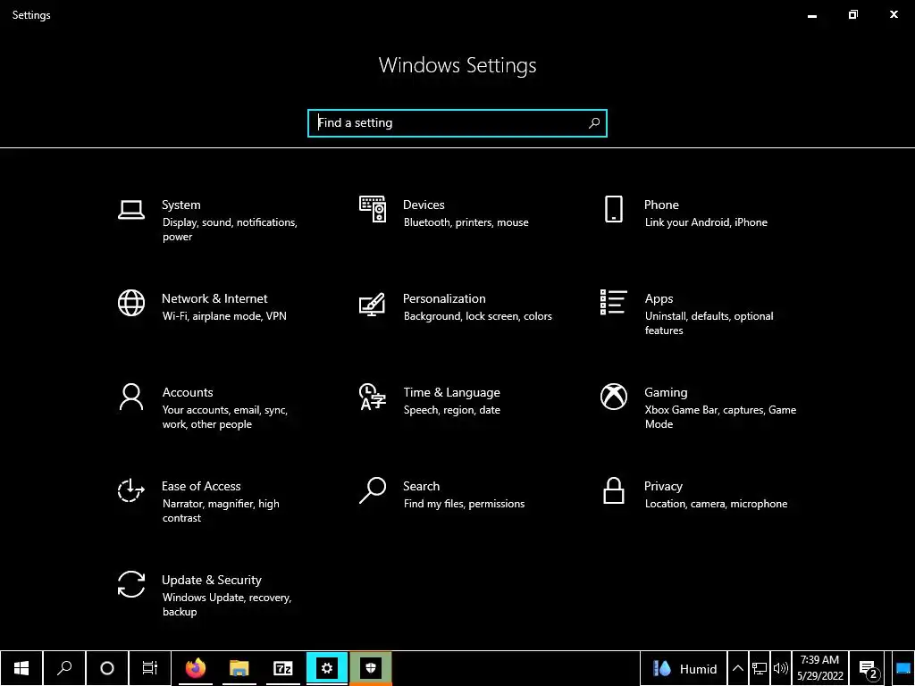
Task: Click 'Narrator, magnifier, high contrast' text
Action: tap(221, 511)
